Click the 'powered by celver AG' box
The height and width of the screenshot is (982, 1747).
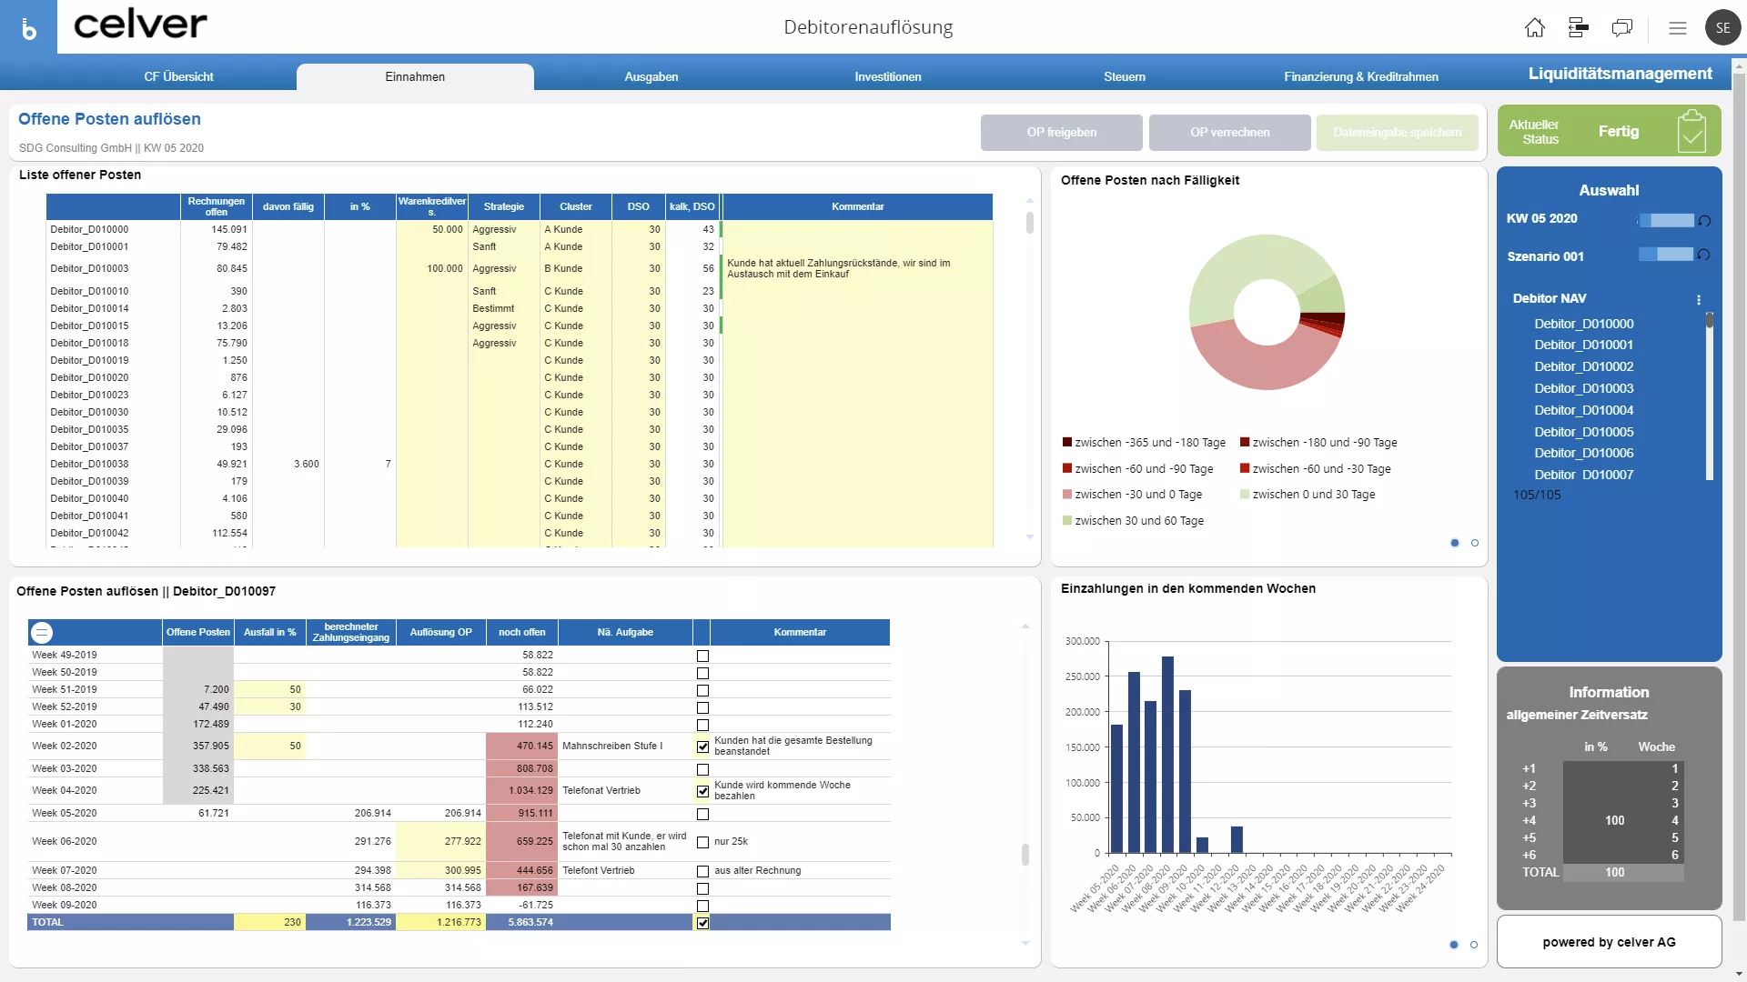pyautogui.click(x=1609, y=942)
